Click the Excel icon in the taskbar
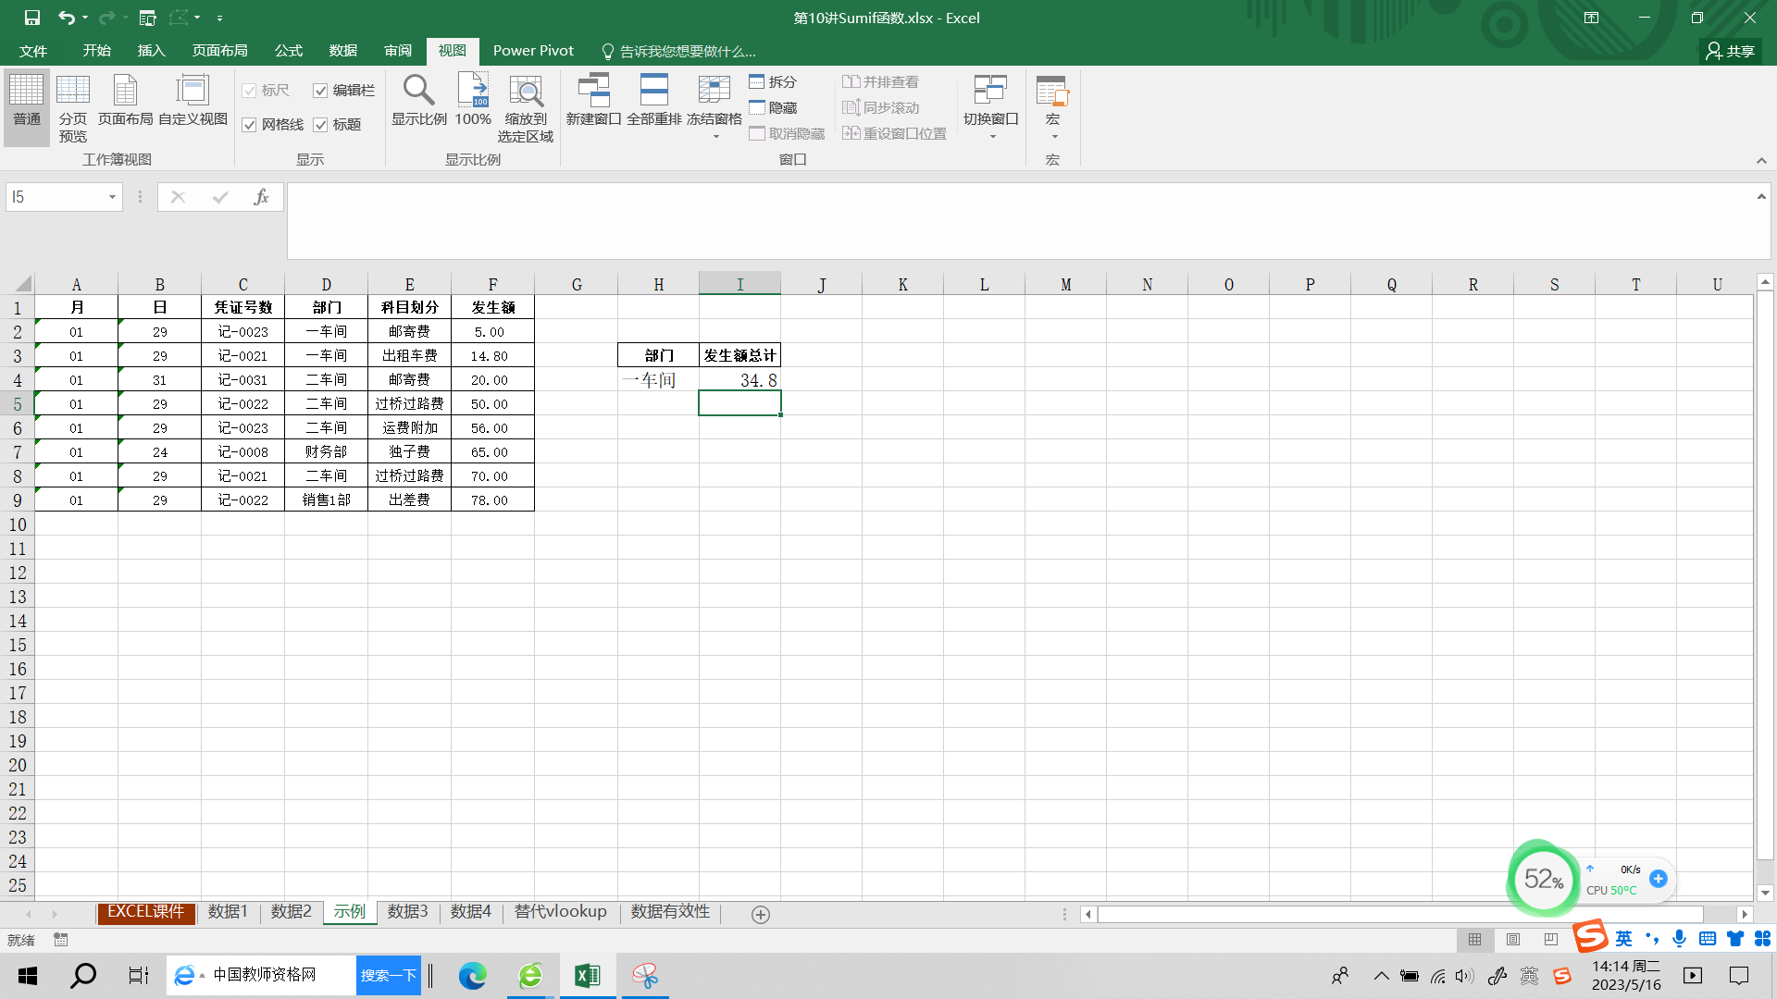This screenshot has width=1777, height=999. pyautogui.click(x=588, y=976)
